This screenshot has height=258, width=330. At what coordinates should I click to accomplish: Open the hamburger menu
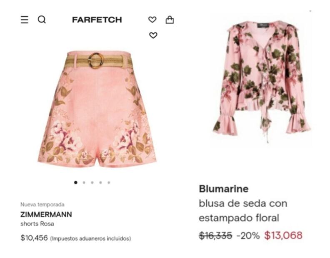[x=25, y=20]
